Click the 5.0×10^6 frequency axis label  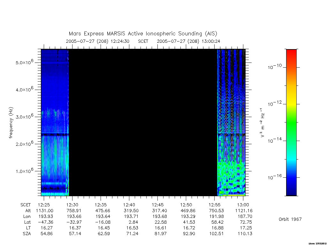pos(25,62)
